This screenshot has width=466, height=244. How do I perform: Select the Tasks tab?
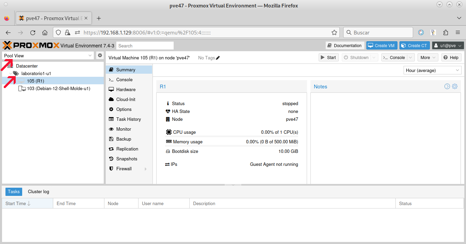14,192
